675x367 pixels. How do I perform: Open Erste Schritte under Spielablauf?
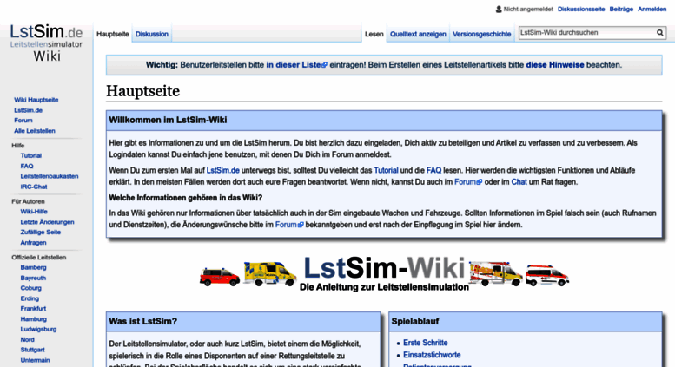click(x=426, y=343)
